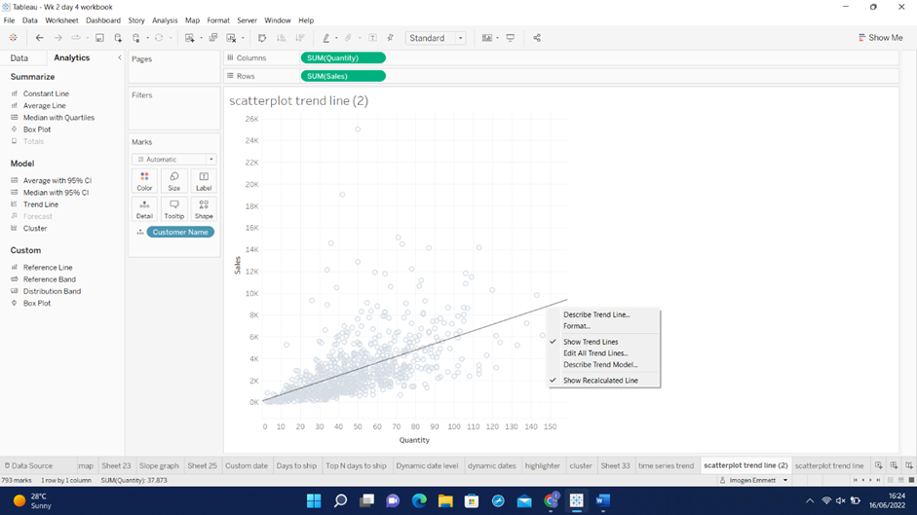Open the Standard fit dropdown

pyautogui.click(x=436, y=38)
